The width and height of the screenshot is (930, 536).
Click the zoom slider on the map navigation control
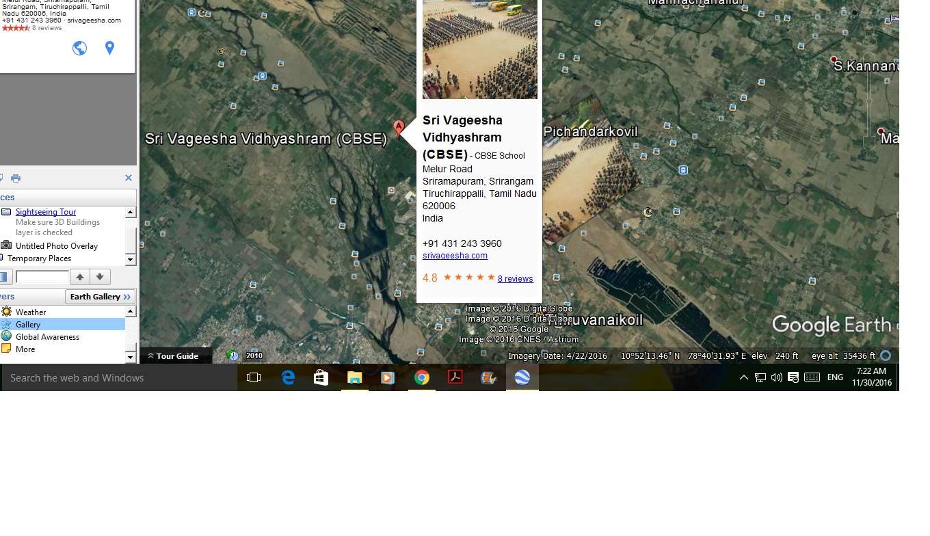[869, 101]
